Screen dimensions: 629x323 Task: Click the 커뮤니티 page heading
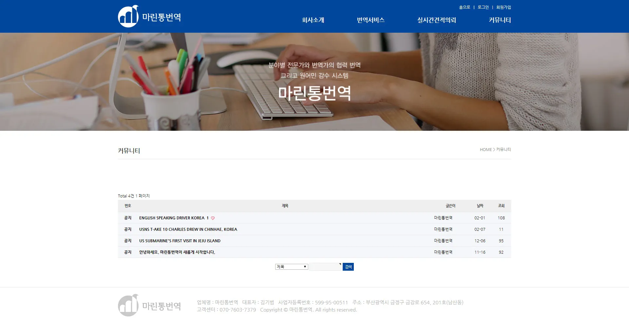click(129, 151)
